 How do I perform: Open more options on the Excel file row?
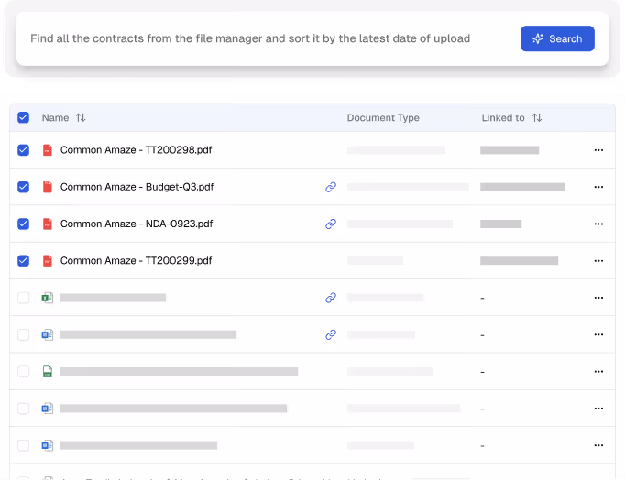point(598,298)
